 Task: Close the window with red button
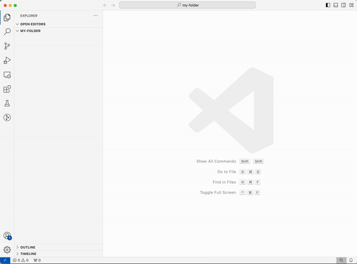pos(5,5)
